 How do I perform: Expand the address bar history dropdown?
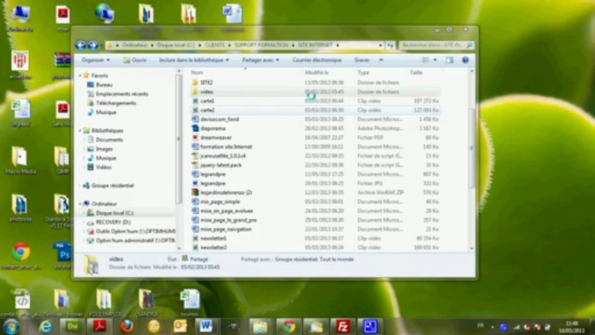(x=381, y=45)
